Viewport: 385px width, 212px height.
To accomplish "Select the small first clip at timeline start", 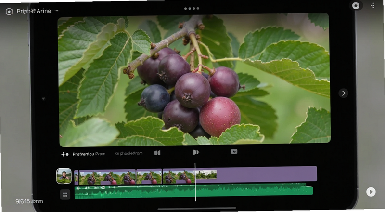I will 77,177.
